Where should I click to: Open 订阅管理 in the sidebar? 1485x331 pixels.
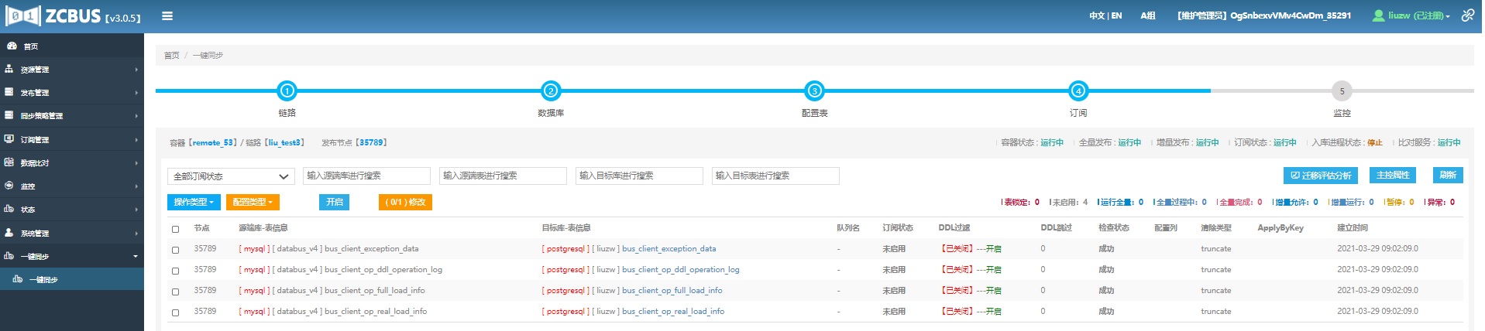[35, 140]
